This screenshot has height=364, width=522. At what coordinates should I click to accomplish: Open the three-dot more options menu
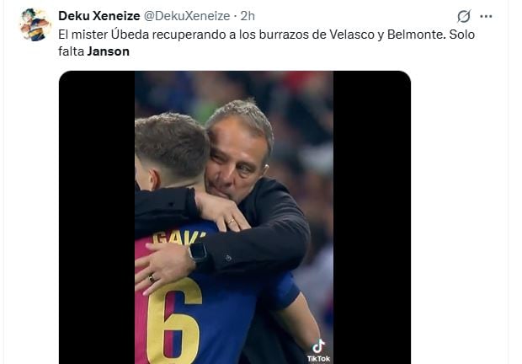486,16
